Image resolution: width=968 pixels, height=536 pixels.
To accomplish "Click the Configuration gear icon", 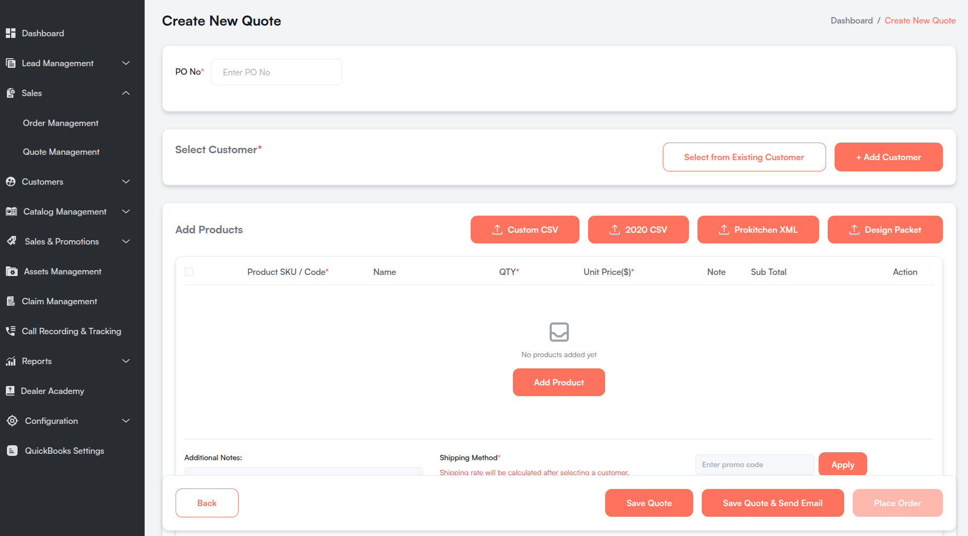I will (x=12, y=421).
